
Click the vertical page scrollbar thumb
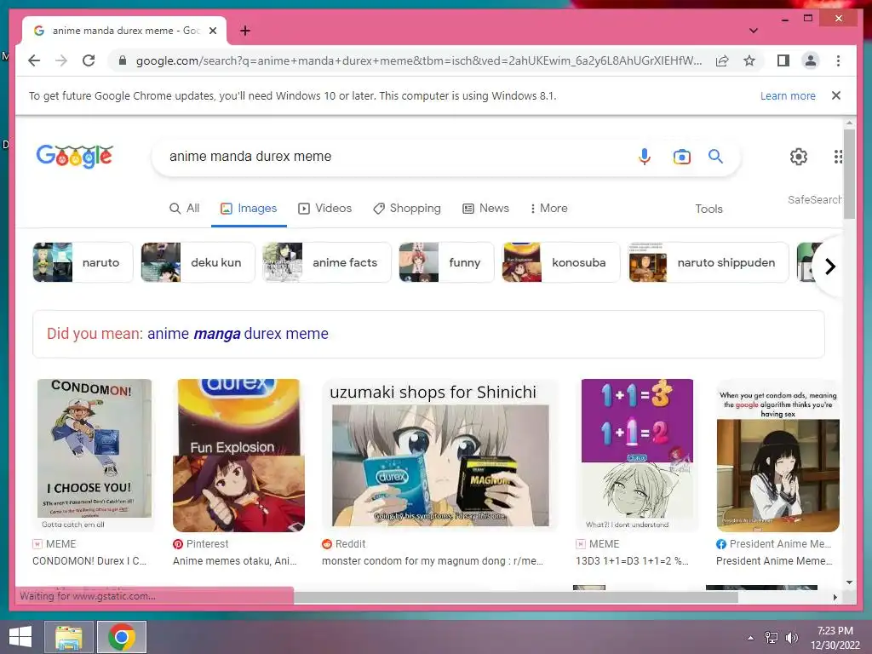point(849,174)
